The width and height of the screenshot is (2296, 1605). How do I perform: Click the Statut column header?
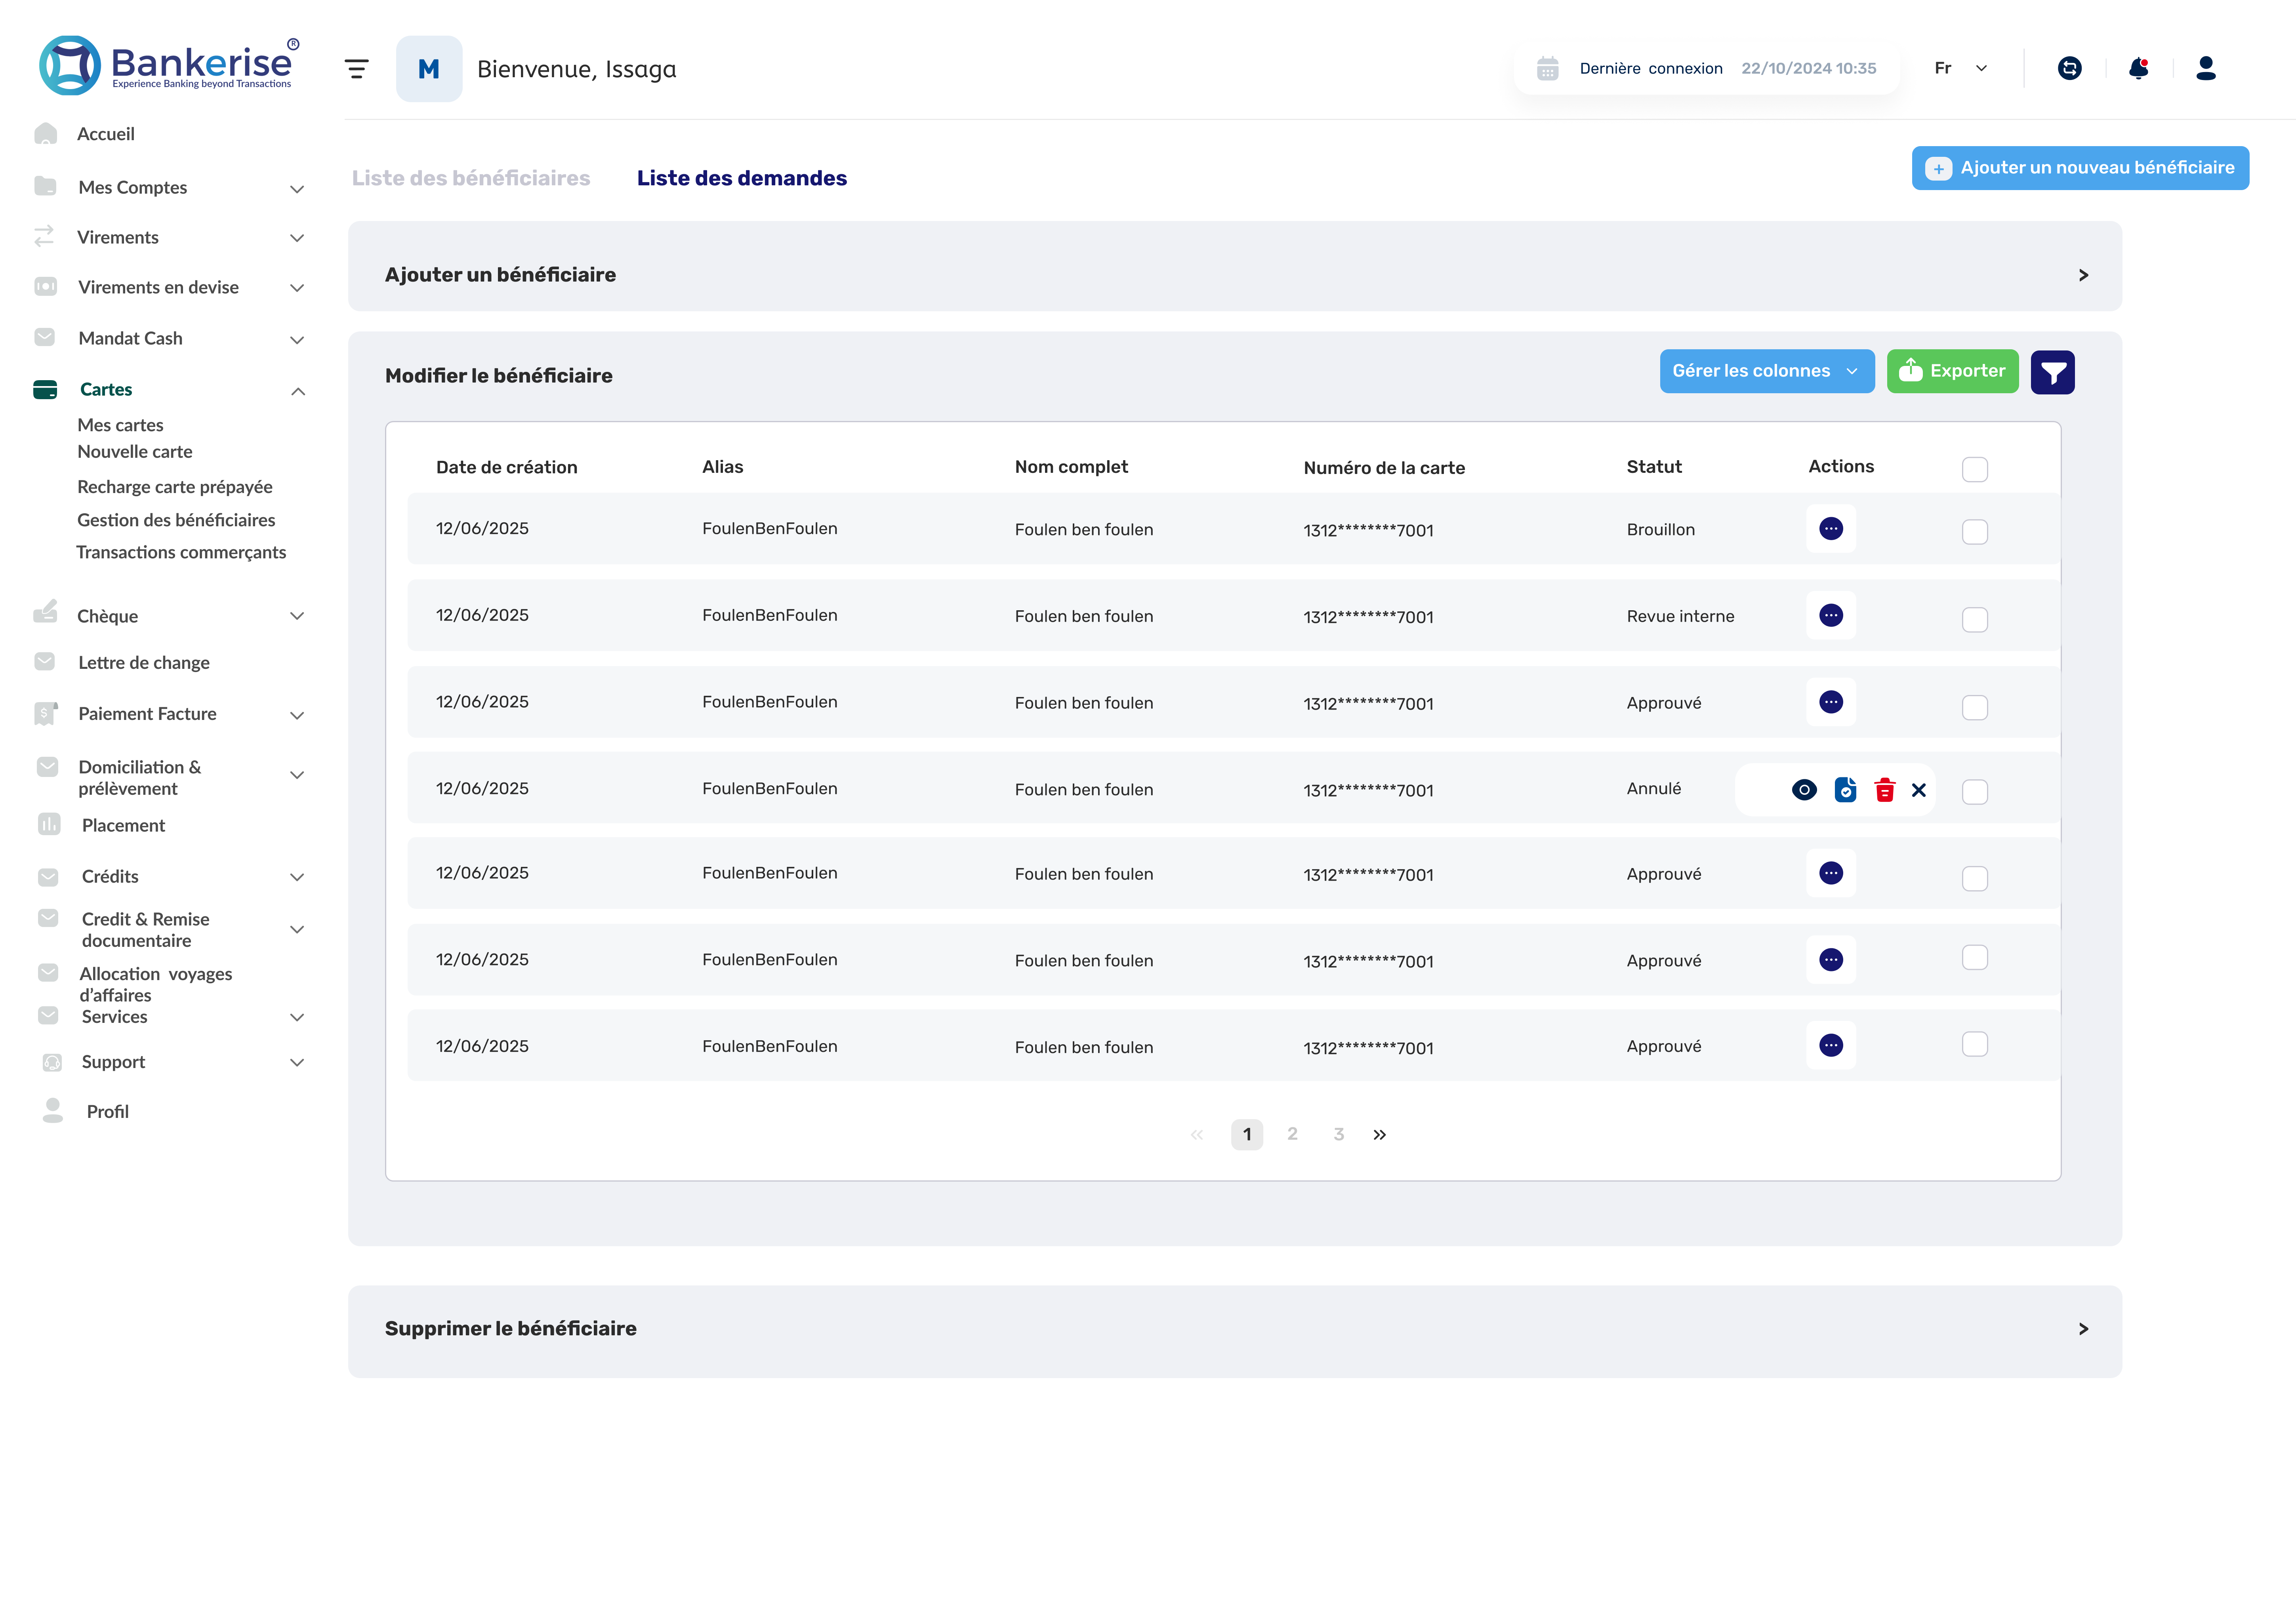coord(1654,467)
